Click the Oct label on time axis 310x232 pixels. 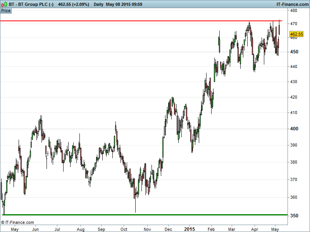coord(124,229)
